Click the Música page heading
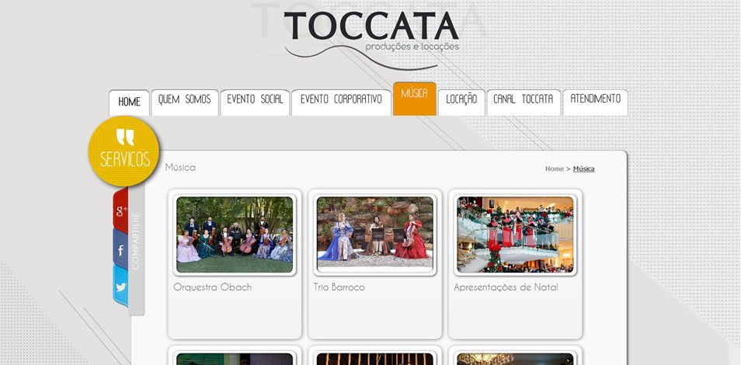This screenshot has height=365, width=741. (x=180, y=168)
